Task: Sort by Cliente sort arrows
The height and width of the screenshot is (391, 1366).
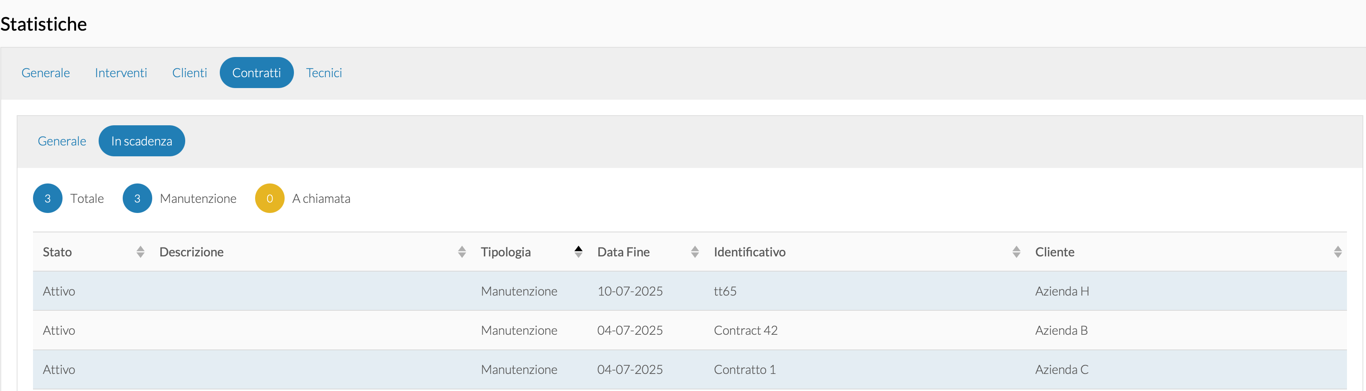Action: (x=1338, y=252)
